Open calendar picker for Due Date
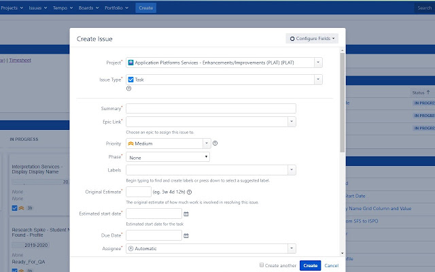Image resolution: width=435 pixels, height=272 pixels. click(186, 236)
